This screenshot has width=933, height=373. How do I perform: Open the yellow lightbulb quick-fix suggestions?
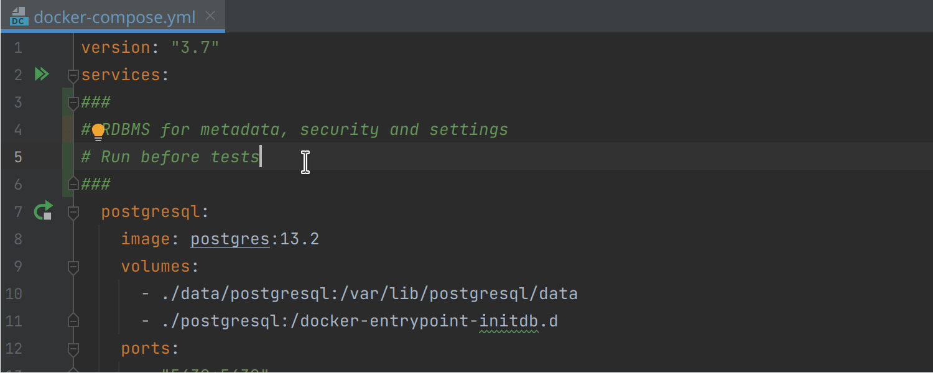pos(98,131)
